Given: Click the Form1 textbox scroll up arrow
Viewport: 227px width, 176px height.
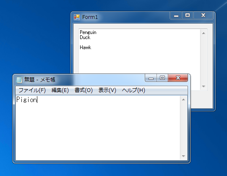Looking at the screenshot, I should 204,33.
